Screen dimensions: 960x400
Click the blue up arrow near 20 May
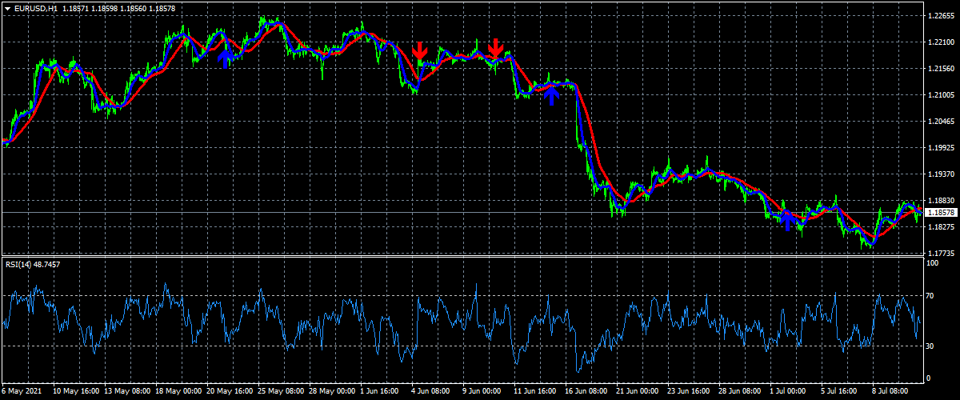coord(226,56)
